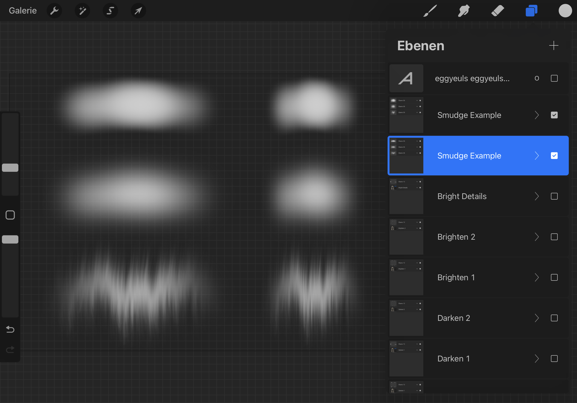Viewport: 577px width, 403px height.
Task: Select the Paint brush tool
Action: [430, 11]
